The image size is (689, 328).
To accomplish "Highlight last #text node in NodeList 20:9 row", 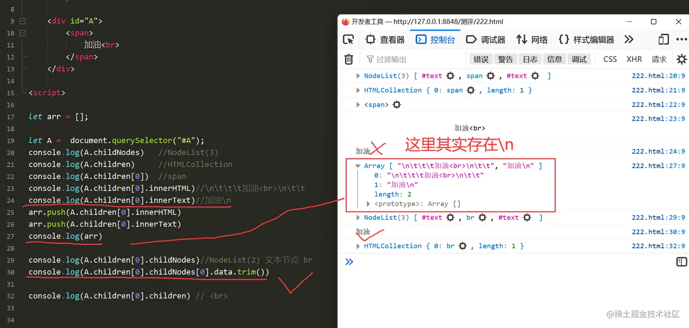I will point(535,76).
